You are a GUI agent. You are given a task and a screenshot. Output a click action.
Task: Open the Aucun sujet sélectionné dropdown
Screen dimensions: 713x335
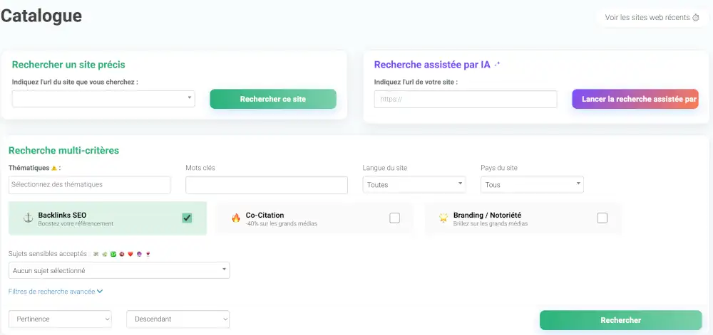(118, 270)
